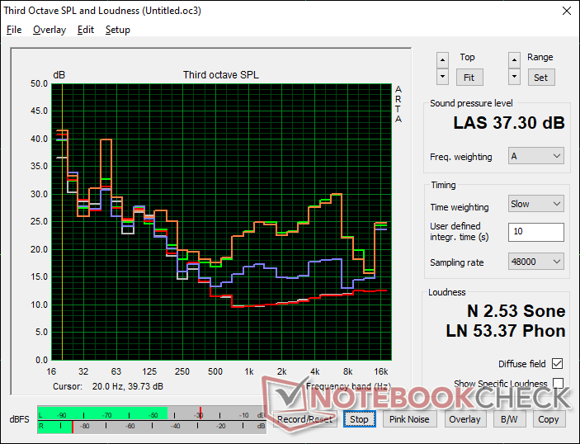Screen dimensions: 580x444
Task: Start Pink Noise generator
Action: pyautogui.click(x=409, y=419)
